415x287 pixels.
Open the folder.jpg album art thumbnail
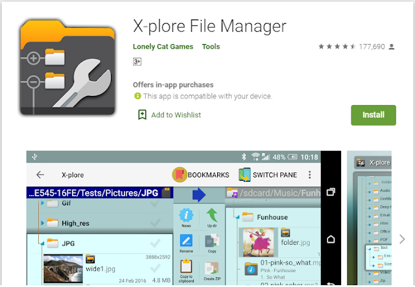point(258,242)
